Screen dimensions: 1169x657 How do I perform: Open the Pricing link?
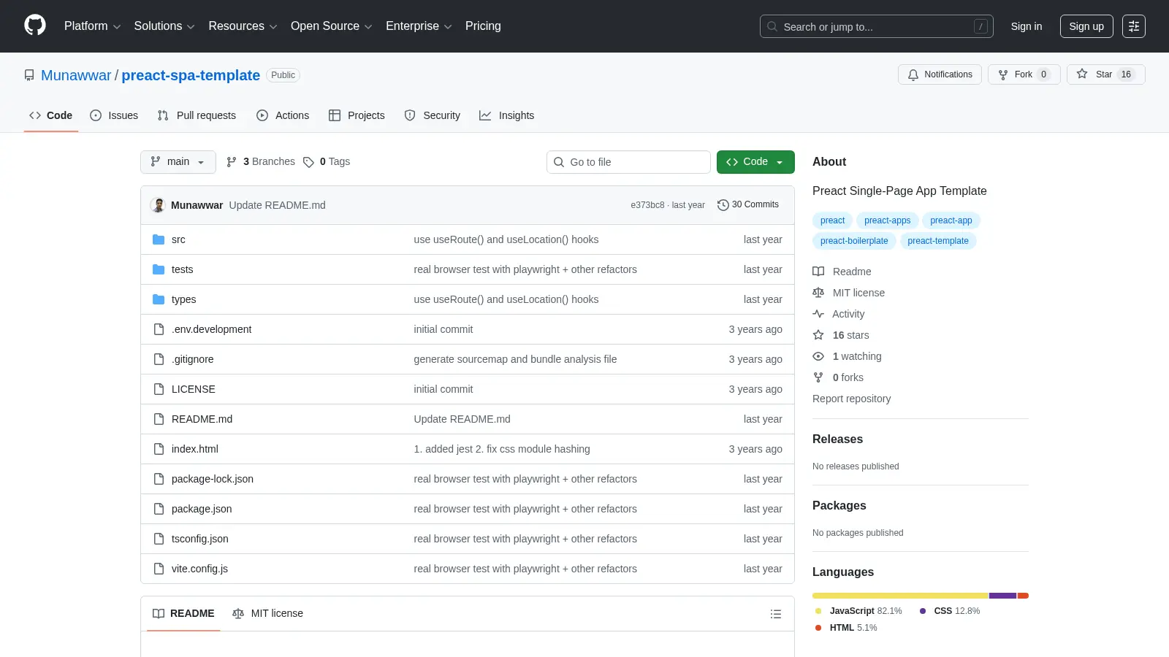[483, 26]
